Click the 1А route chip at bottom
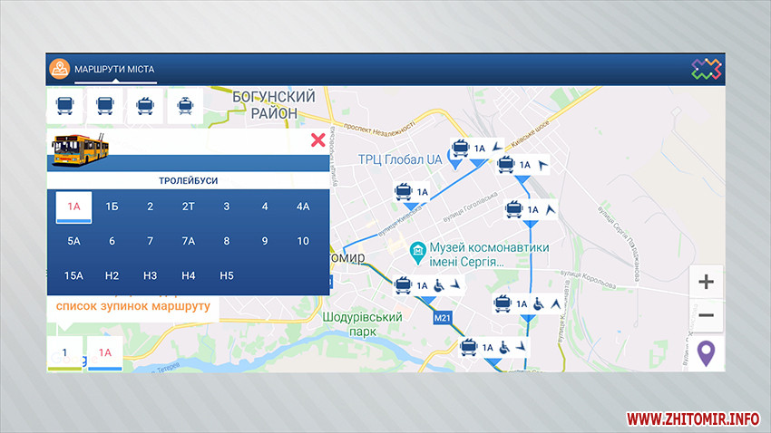This screenshot has height=433, width=771. (x=104, y=352)
